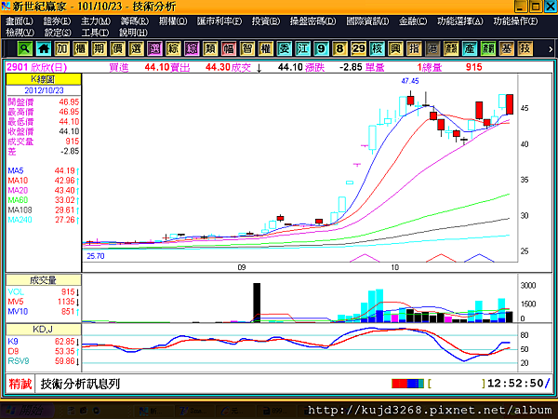Screen dimensions: 558x419
Task: Open the 畫面(L) menu
Action: click(x=20, y=21)
